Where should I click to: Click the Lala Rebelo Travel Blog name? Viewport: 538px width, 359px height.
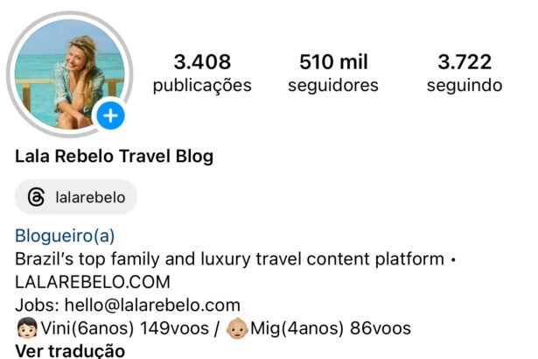[115, 156]
